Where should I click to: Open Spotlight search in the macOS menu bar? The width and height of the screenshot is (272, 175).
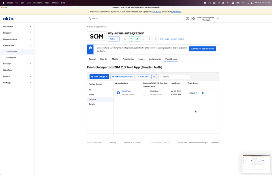click(x=248, y=3)
